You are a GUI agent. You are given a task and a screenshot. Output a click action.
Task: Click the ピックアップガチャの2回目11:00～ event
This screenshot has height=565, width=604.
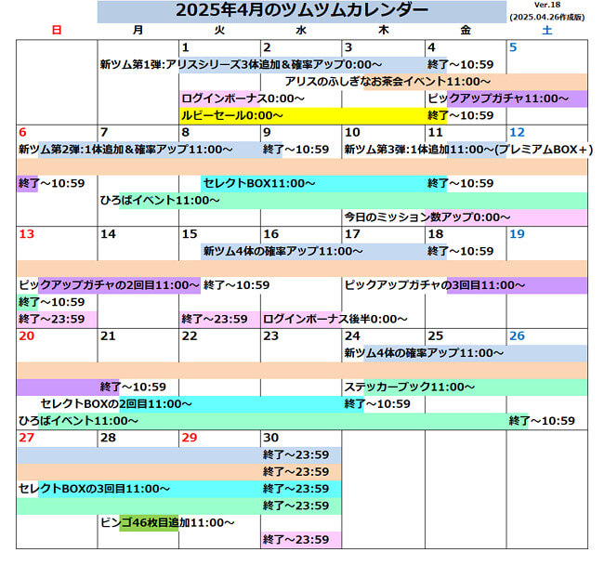pos(109,285)
